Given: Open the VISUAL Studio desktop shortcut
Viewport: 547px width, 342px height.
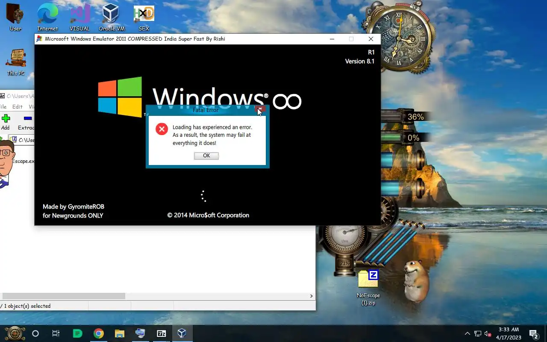Looking at the screenshot, I should pyautogui.click(x=80, y=18).
